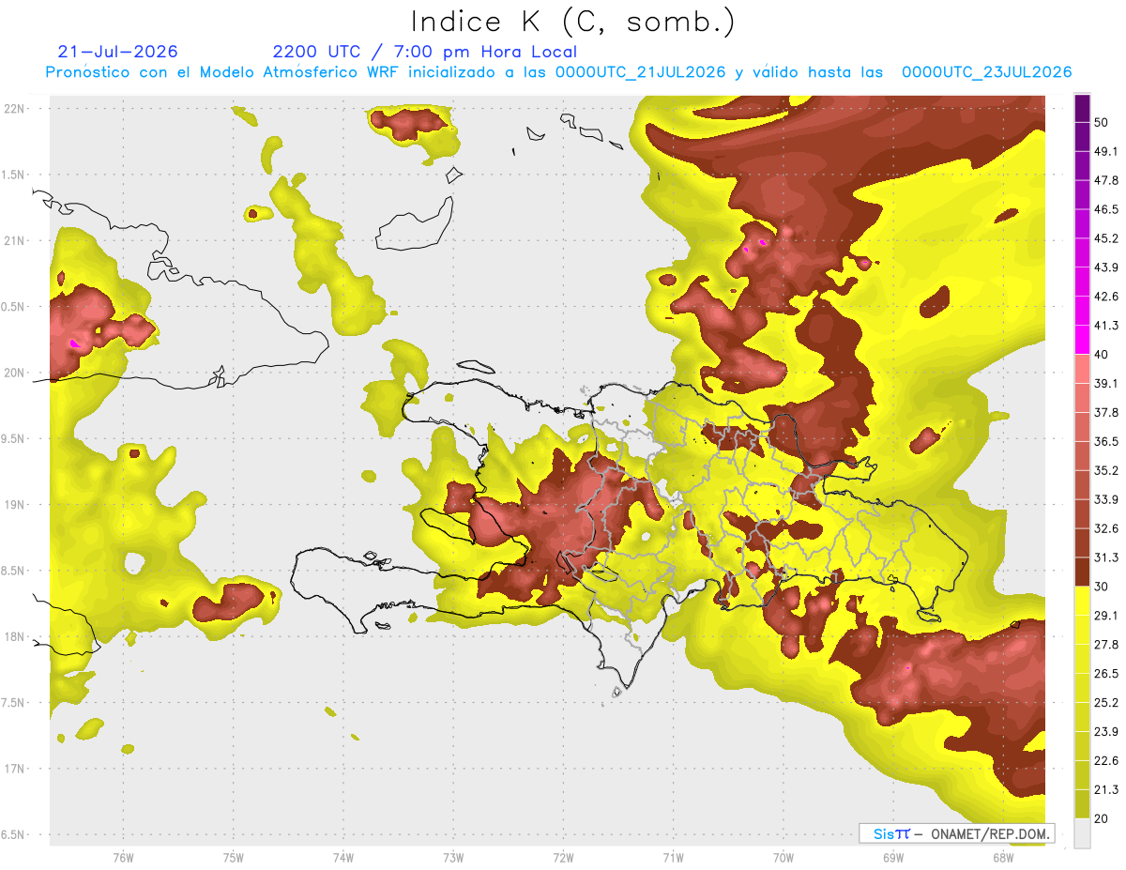Image resolution: width=1126 pixels, height=870 pixels.
Task: Pick the gray swatch below 20 on colorbar
Action: coord(1082,833)
